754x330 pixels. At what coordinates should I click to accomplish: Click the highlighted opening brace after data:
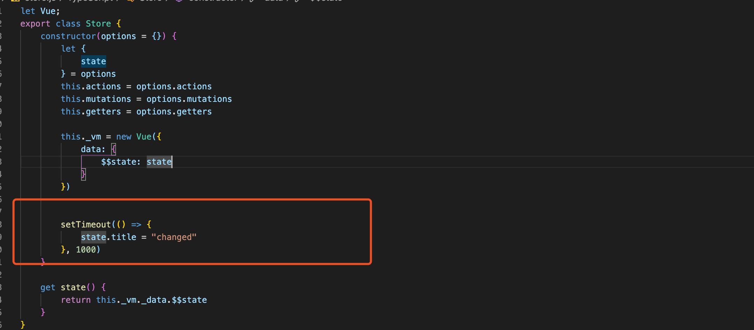114,149
